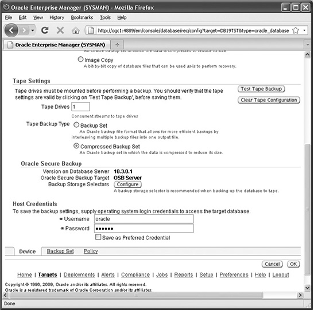Click the Username input field
Screen dimensions: 314x310
(x=144, y=219)
